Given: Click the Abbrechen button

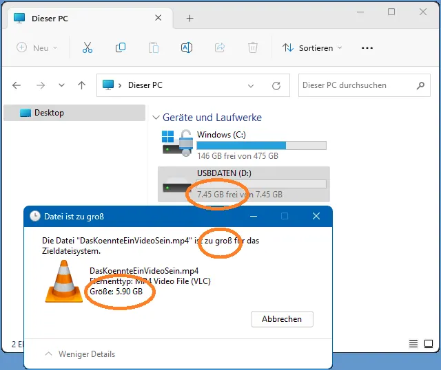Looking at the screenshot, I should point(282,319).
